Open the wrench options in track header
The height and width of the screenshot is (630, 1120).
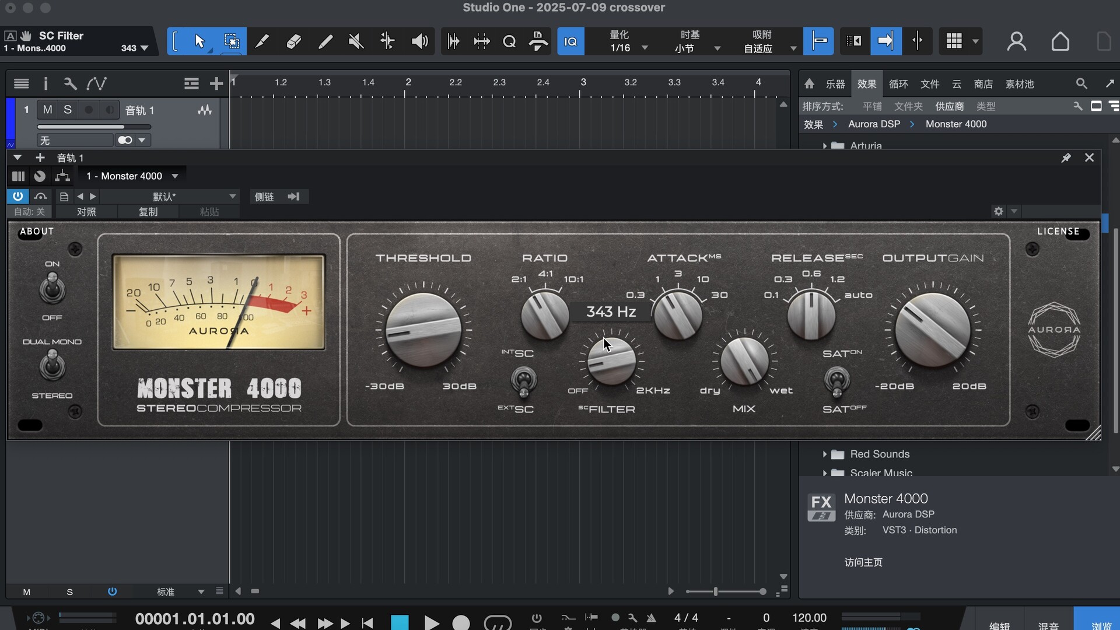pos(70,83)
